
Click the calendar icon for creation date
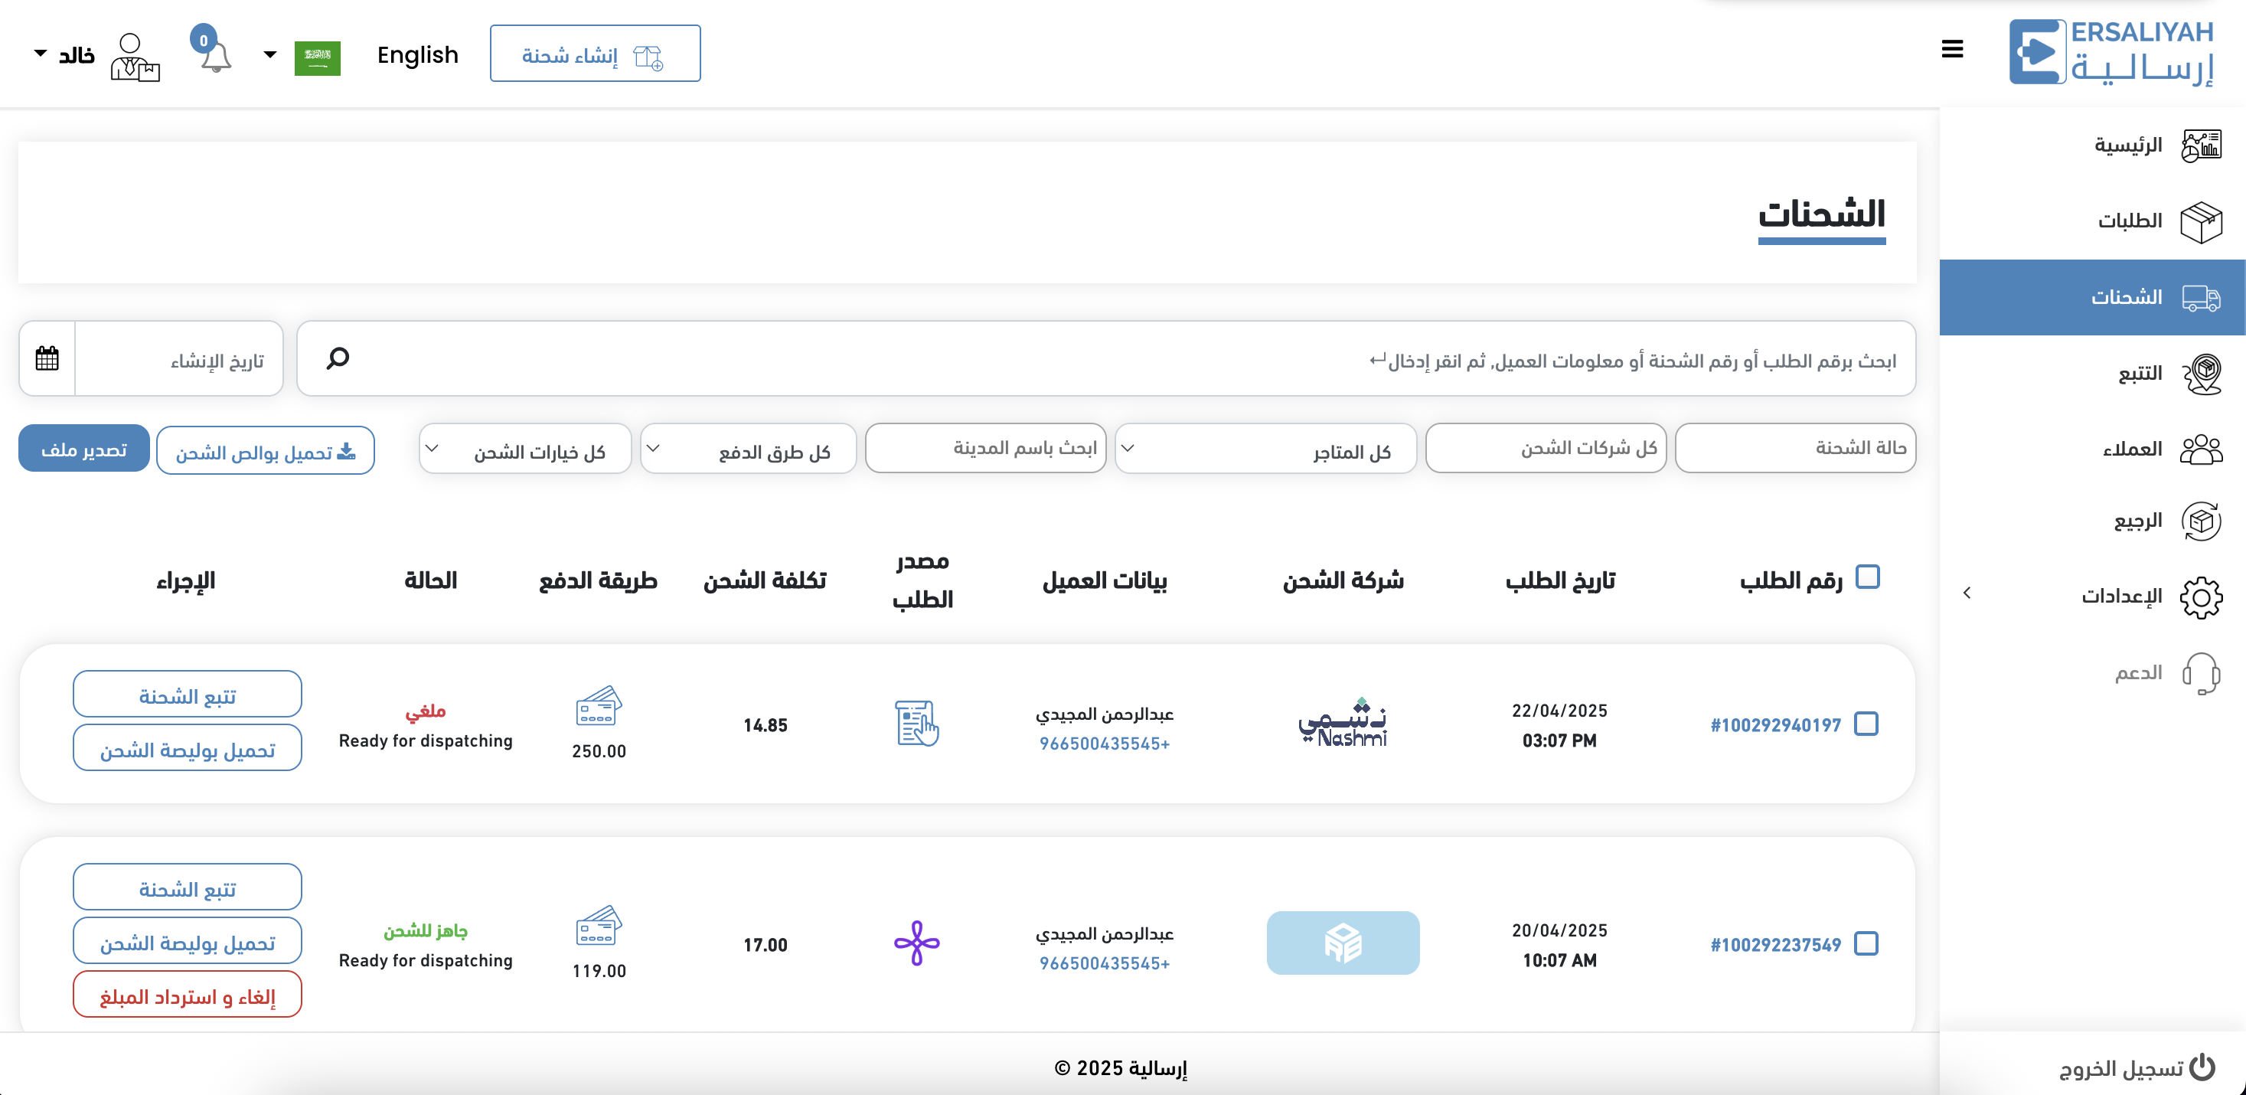(x=47, y=358)
